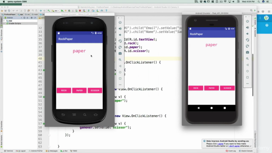Expand Gradle Scripts in project tree

coord(4,23)
